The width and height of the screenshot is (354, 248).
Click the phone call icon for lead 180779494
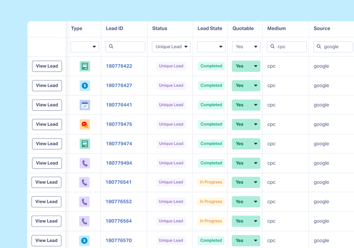click(85, 163)
